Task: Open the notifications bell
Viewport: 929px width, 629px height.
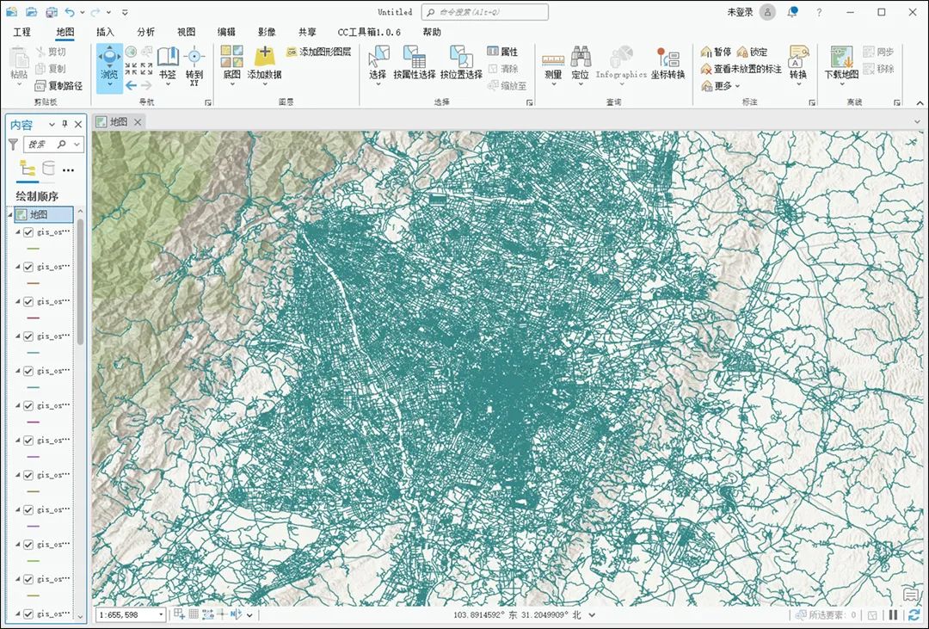Action: click(792, 12)
